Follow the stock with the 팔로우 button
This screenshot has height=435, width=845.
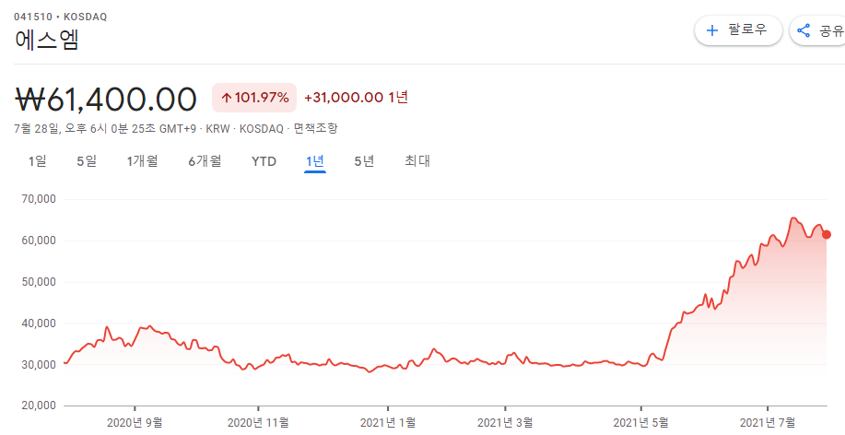pyautogui.click(x=738, y=30)
